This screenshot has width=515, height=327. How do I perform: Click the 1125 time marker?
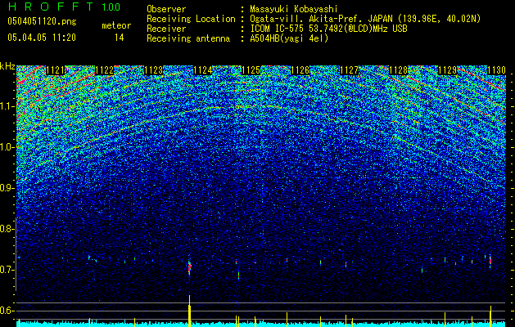[x=251, y=70]
